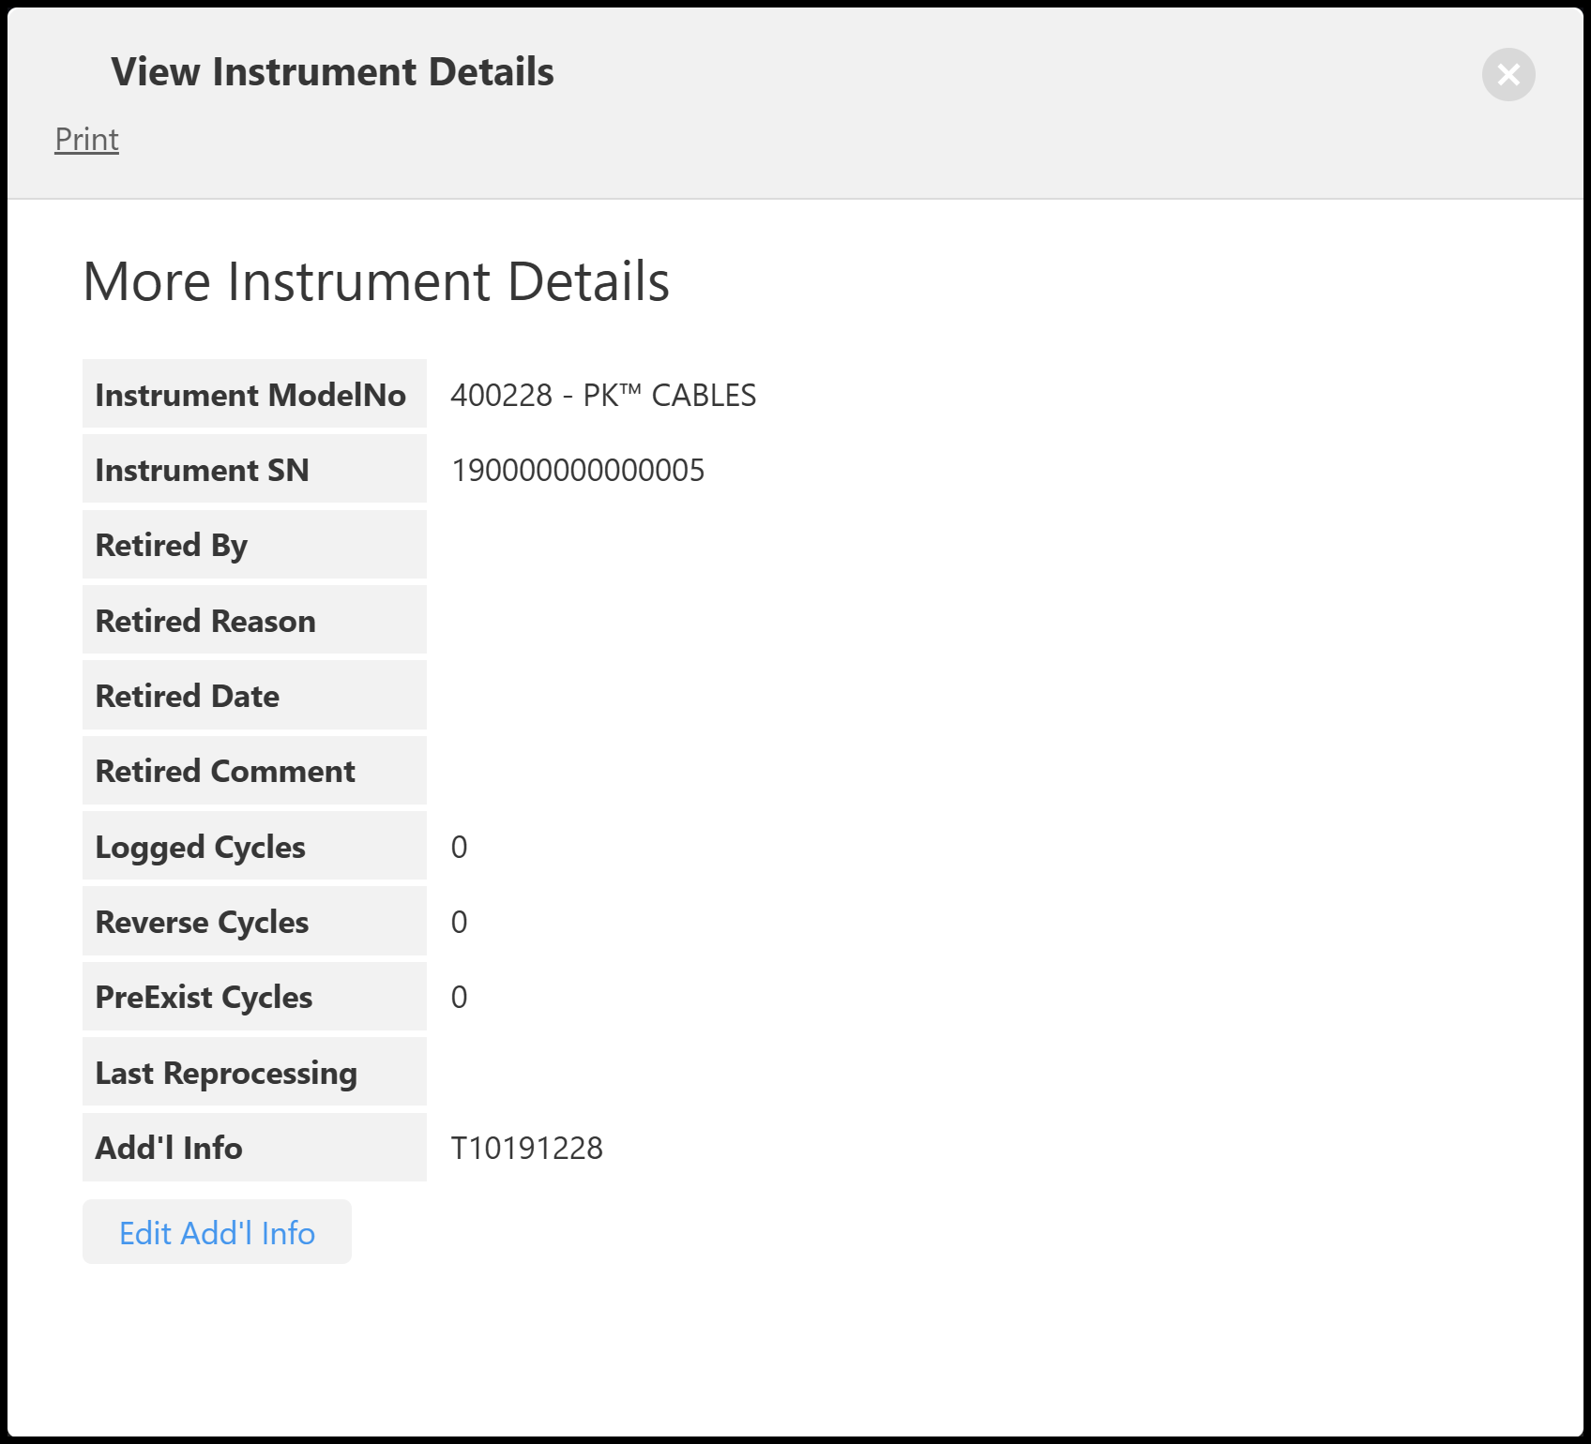This screenshot has width=1591, height=1444.
Task: Click the Logged Cycles value 0
Action: pos(459,847)
